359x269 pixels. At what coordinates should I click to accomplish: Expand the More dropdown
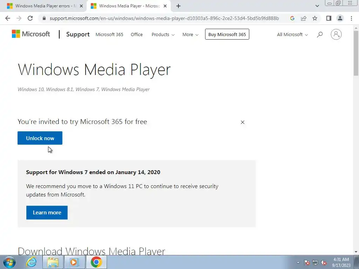pyautogui.click(x=190, y=35)
